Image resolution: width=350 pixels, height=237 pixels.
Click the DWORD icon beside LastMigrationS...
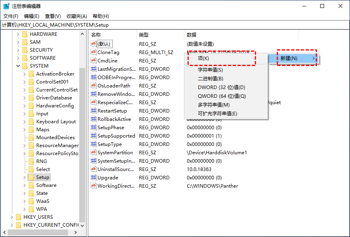[93, 69]
